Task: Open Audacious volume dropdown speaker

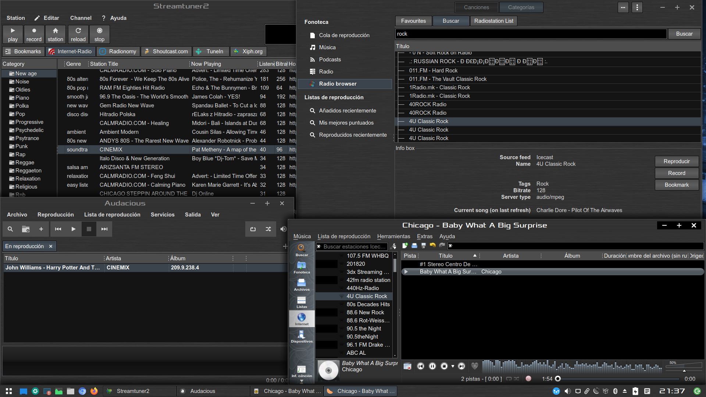Action: (283, 229)
